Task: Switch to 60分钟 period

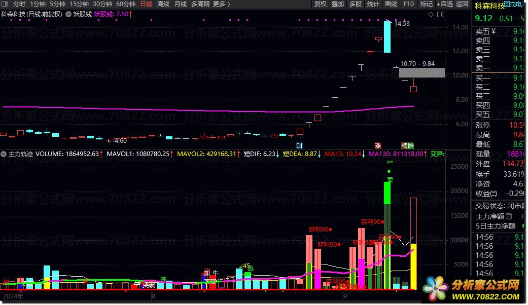Action: pos(126,4)
